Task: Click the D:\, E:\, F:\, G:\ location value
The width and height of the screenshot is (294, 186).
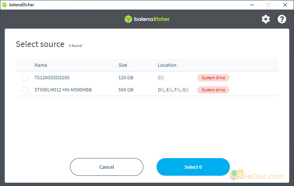Action: (173, 90)
